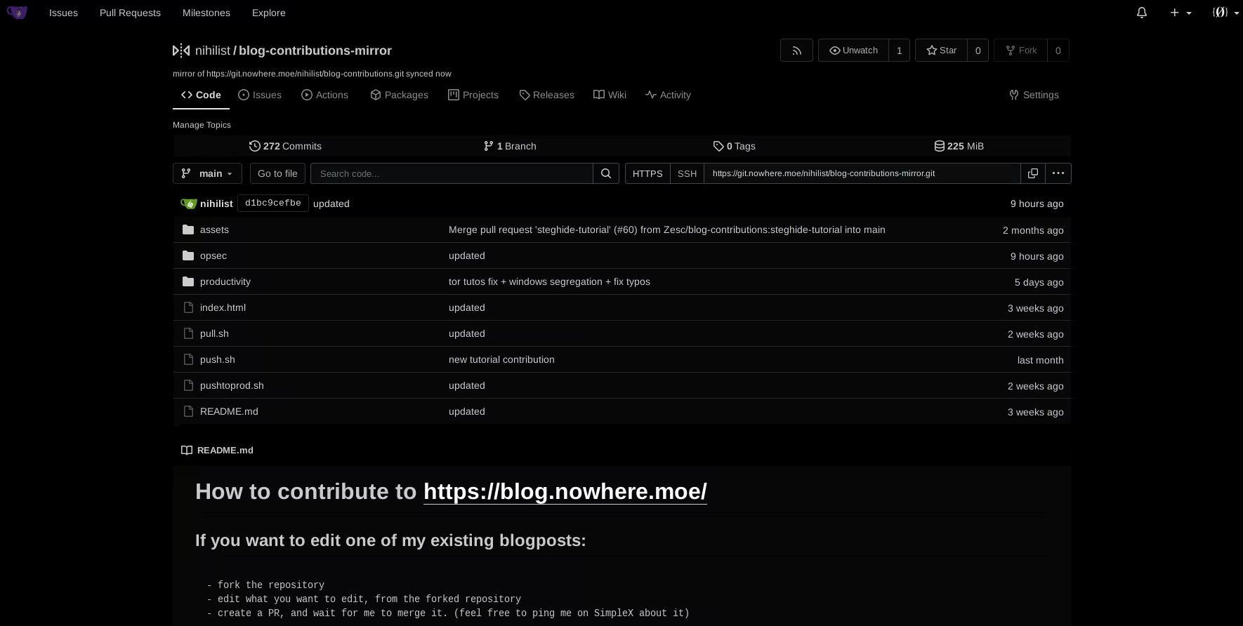This screenshot has width=1243, height=626.
Task: Click the Go to file button
Action: click(277, 173)
